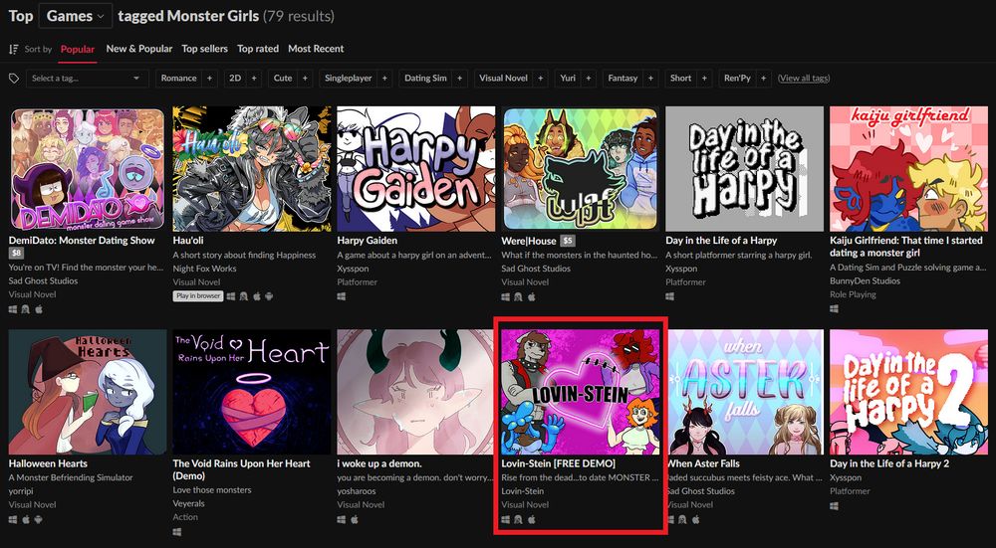Click Linux icon under Were|House
Image resolution: width=996 pixels, height=548 pixels.
pos(518,296)
